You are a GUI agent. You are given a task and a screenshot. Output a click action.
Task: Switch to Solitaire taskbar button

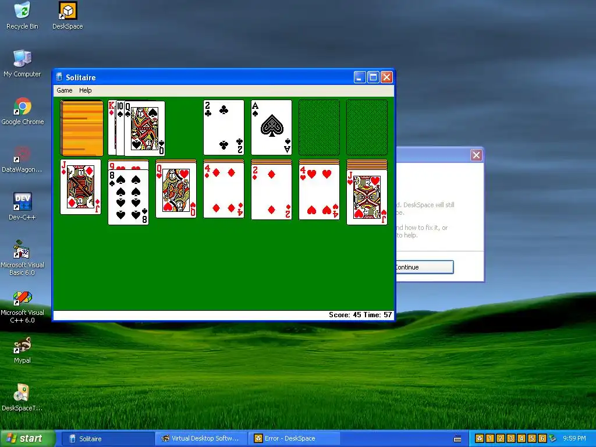coord(107,439)
